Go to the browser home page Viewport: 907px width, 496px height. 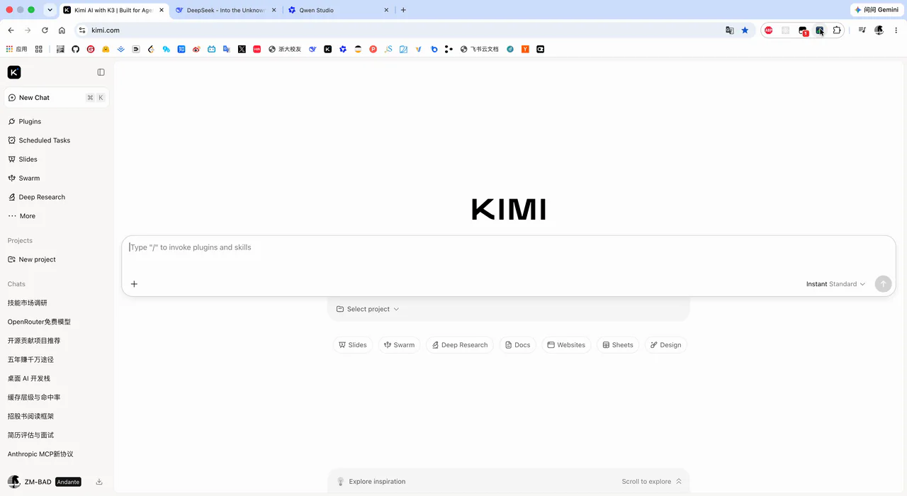pyautogui.click(x=62, y=30)
